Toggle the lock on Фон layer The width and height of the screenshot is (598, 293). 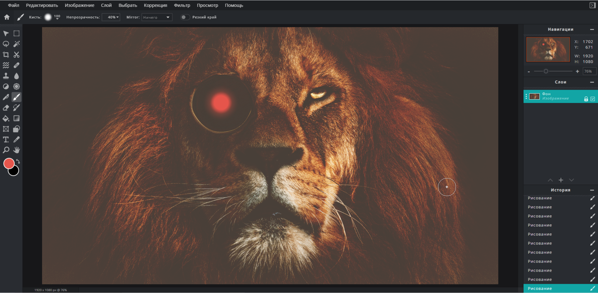[x=586, y=99]
